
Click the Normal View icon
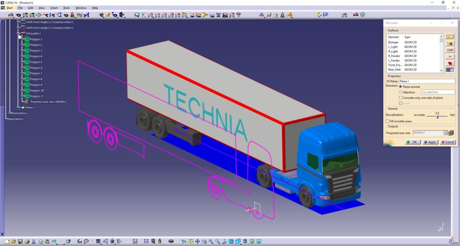(x=225, y=242)
